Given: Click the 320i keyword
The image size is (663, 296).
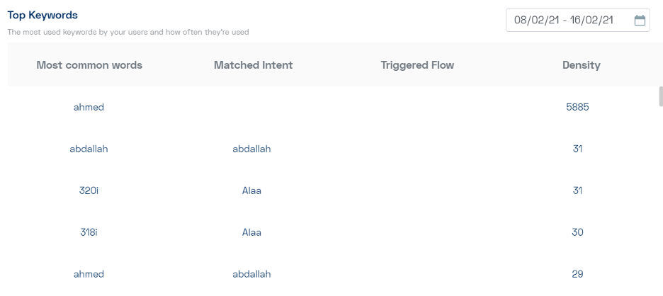Looking at the screenshot, I should [x=89, y=190].
